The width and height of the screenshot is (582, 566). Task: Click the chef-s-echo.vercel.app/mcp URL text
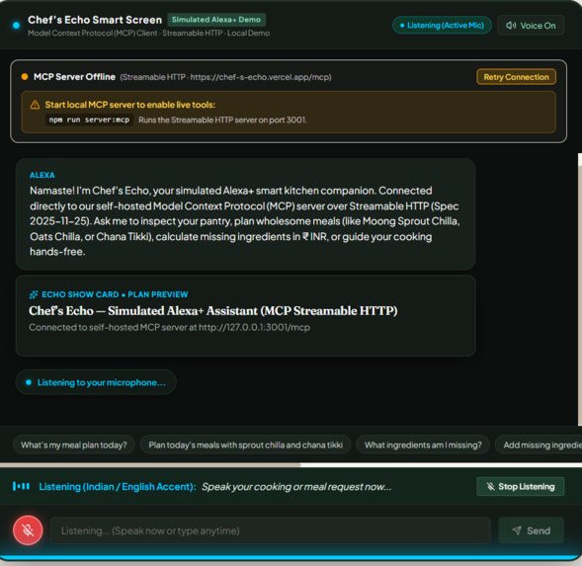tap(261, 77)
